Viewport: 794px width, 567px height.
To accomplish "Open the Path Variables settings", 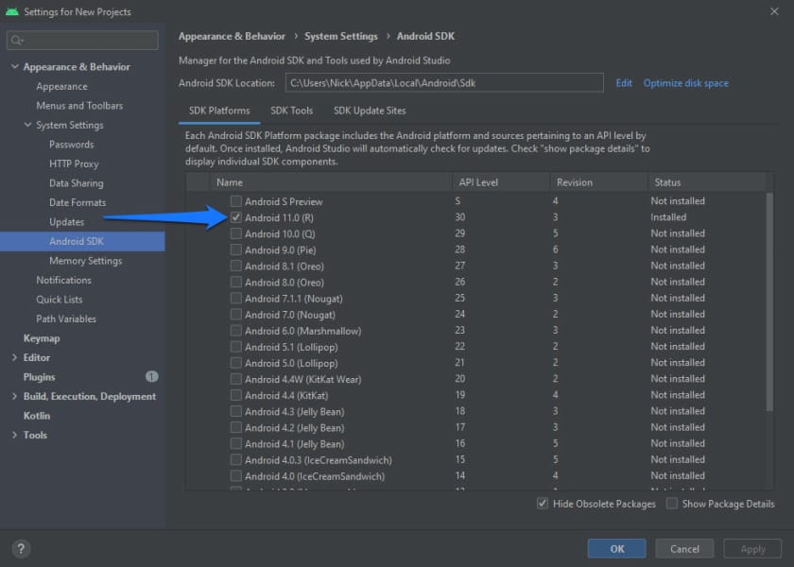I will tap(66, 319).
